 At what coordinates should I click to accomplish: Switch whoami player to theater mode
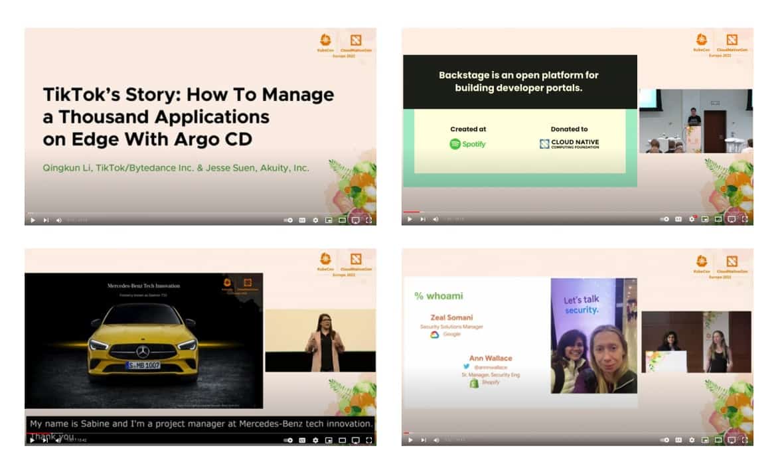coord(718,439)
